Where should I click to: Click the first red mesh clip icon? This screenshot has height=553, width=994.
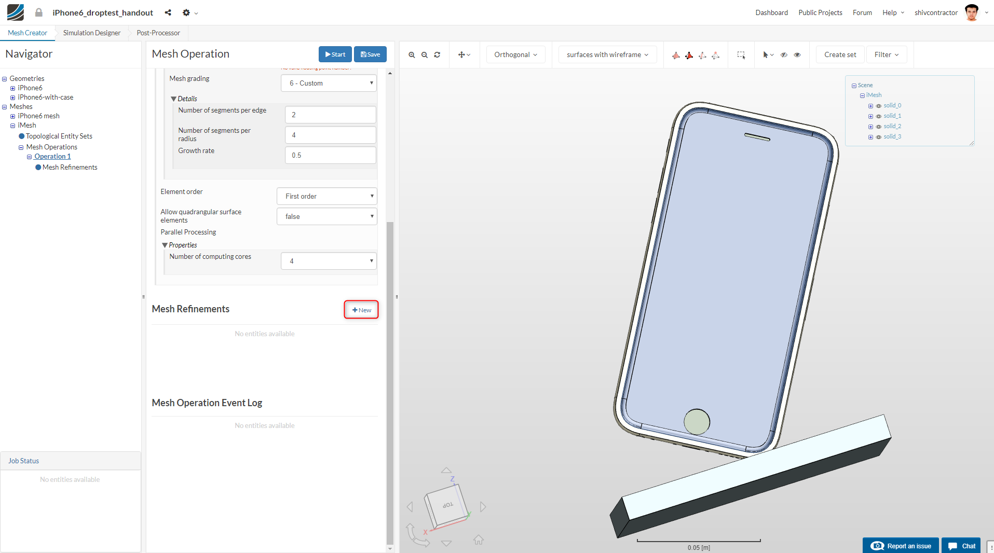point(676,55)
